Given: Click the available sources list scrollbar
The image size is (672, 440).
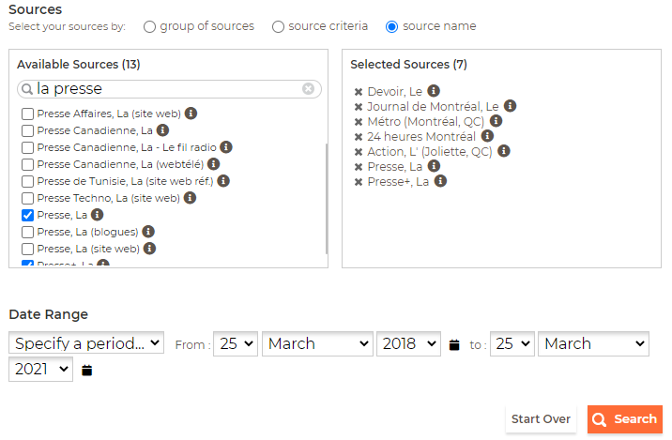Looking at the screenshot, I should (326, 198).
